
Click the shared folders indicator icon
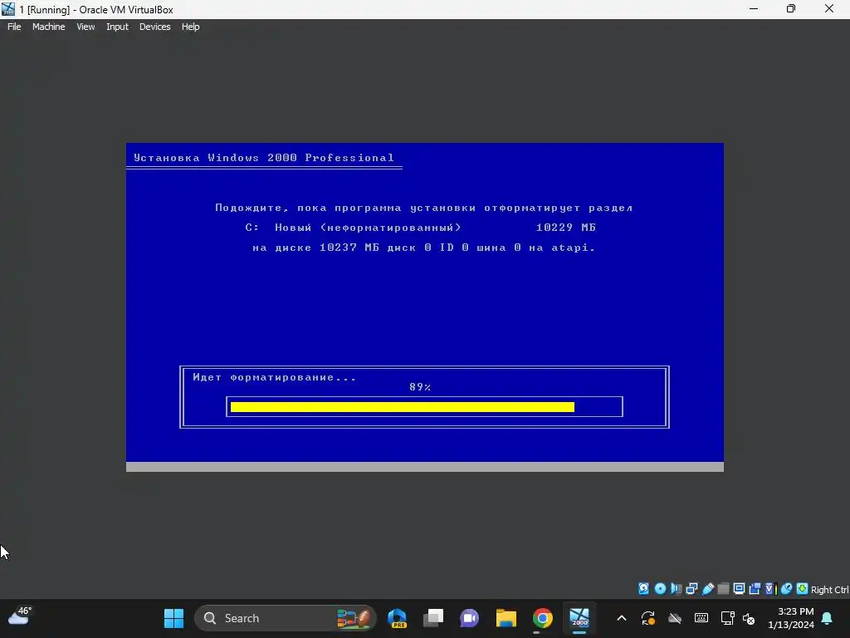pos(723,589)
